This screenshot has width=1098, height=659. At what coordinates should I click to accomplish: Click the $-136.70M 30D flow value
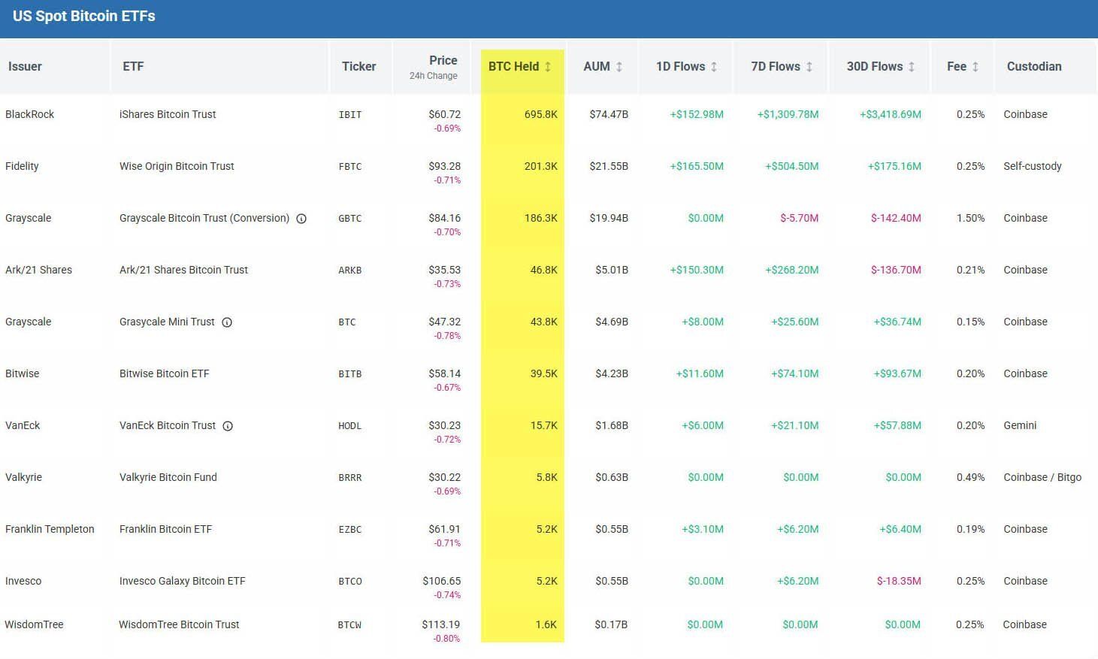[896, 270]
